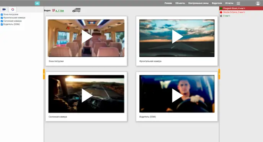263x142 pixels.
Task: Play the Салонная камера video
Action: (x=87, y=95)
